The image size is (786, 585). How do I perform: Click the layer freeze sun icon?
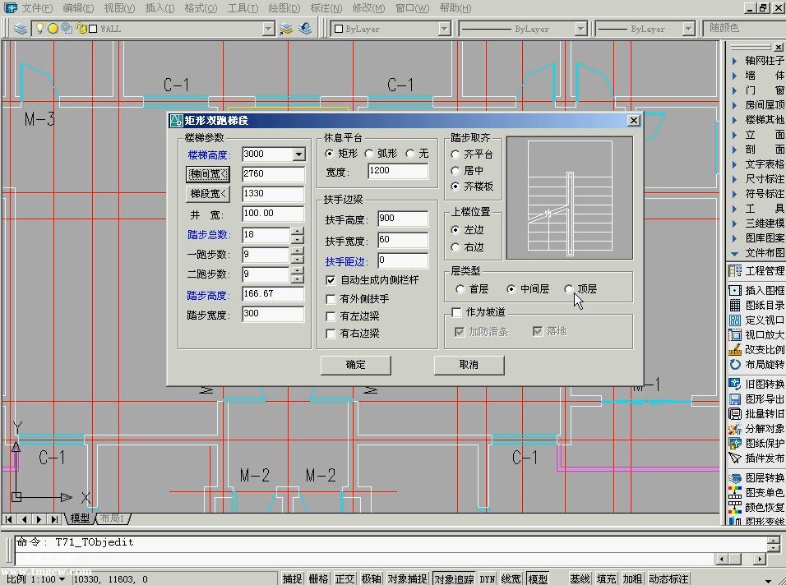coord(53,29)
